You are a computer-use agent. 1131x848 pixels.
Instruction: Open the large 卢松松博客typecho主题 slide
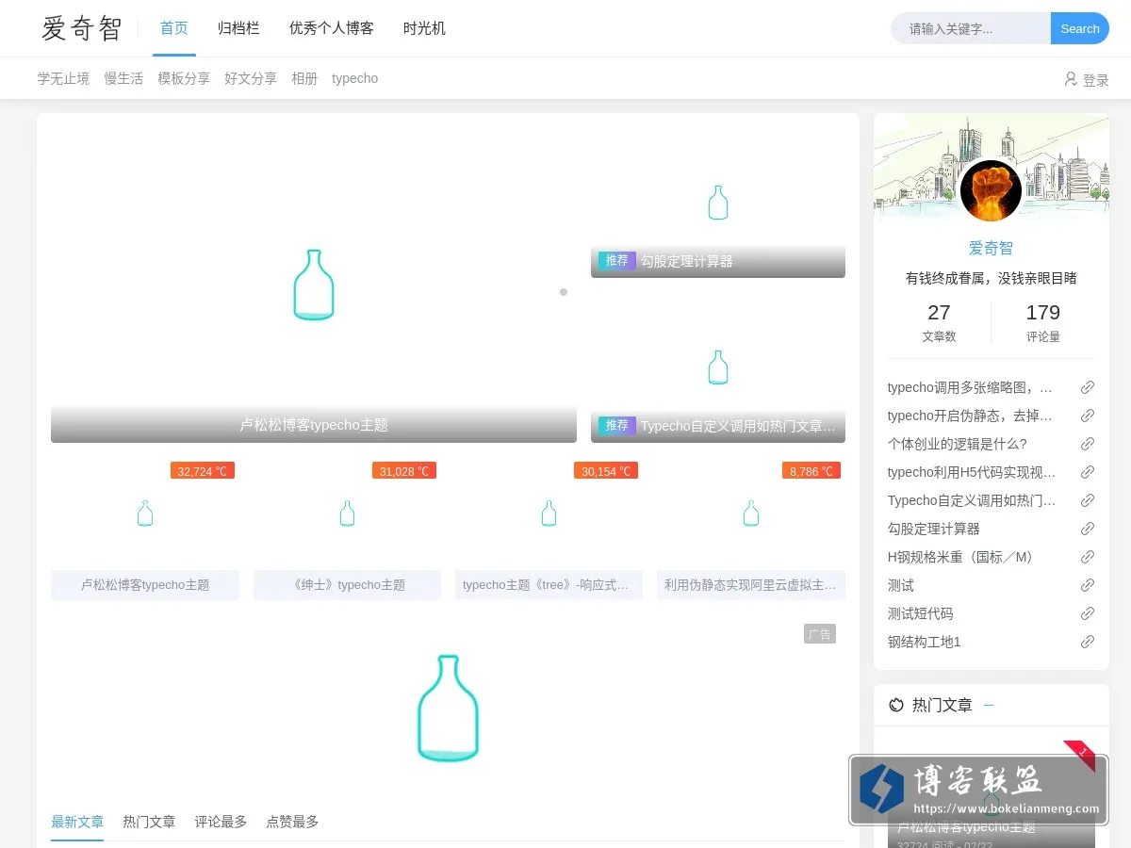click(314, 285)
